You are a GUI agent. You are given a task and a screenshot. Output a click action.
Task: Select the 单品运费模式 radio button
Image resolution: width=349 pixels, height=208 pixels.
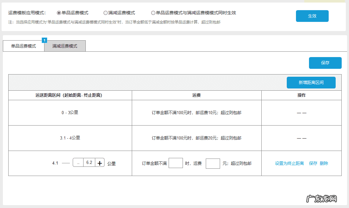[59, 13]
